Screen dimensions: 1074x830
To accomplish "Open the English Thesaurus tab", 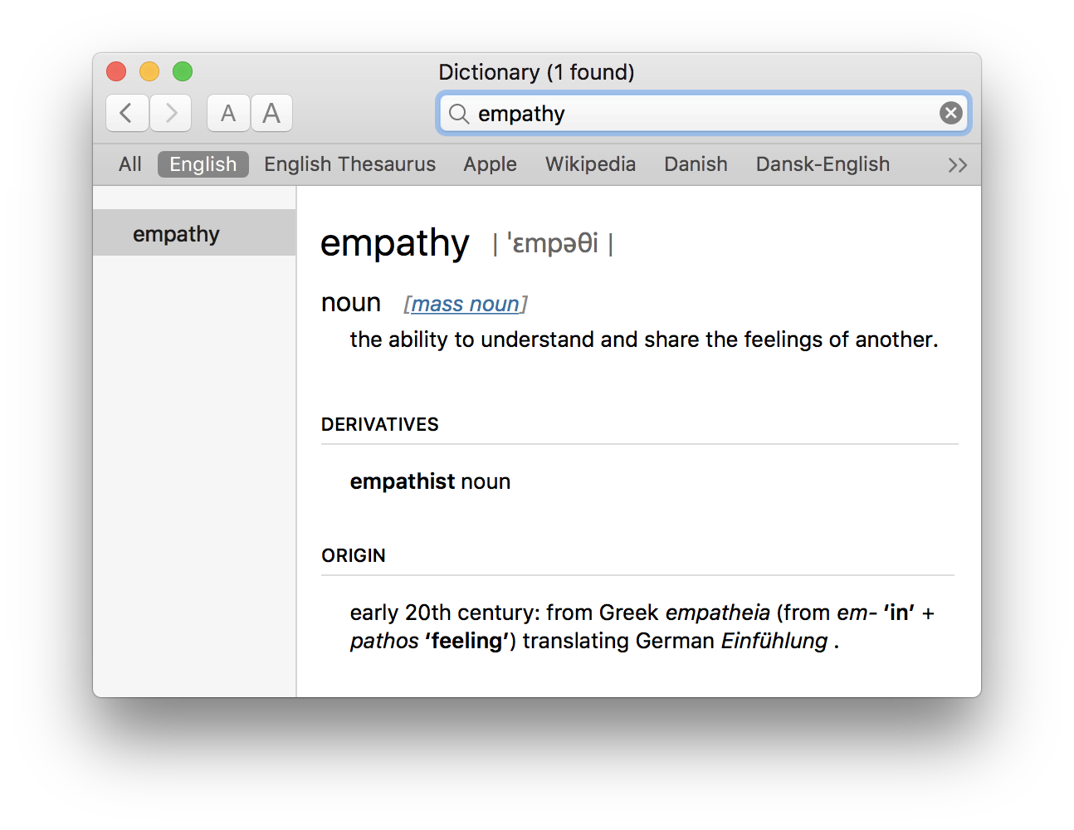I will (349, 164).
